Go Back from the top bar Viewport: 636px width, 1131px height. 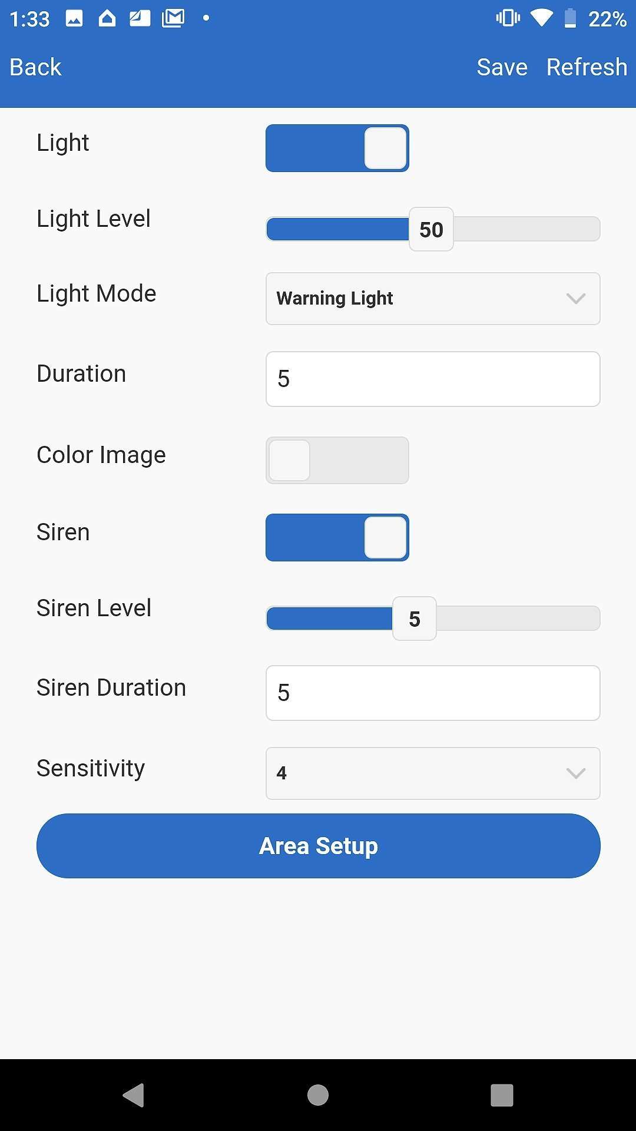click(x=35, y=67)
